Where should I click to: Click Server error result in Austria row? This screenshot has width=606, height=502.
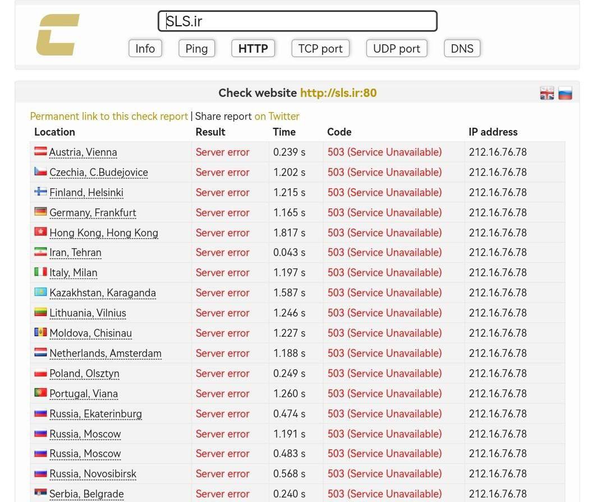(223, 152)
